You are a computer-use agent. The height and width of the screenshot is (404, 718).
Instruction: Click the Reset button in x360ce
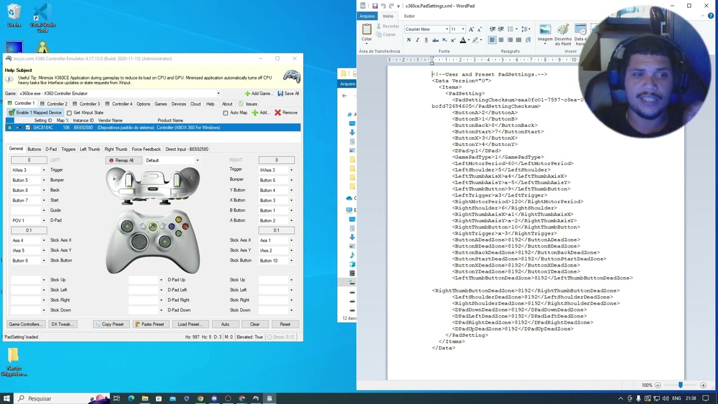[x=285, y=324]
